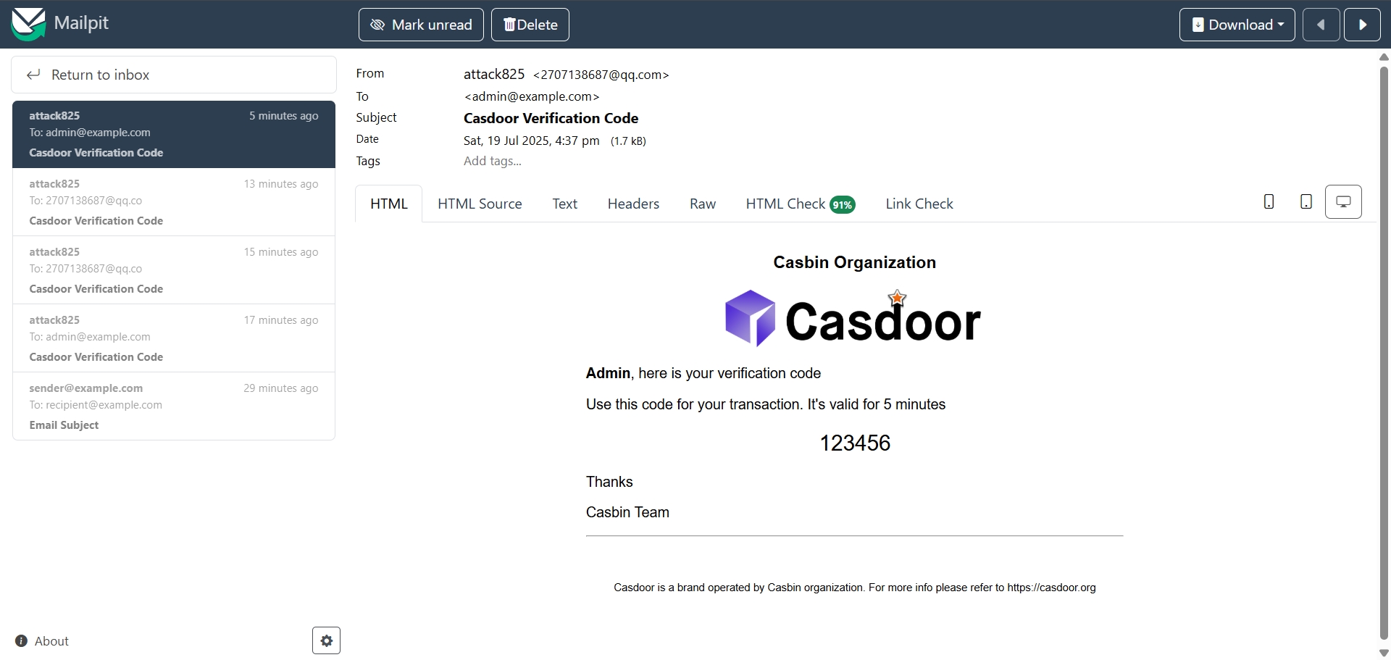Click the Mailpit logo icon
The height and width of the screenshot is (660, 1391).
point(28,24)
